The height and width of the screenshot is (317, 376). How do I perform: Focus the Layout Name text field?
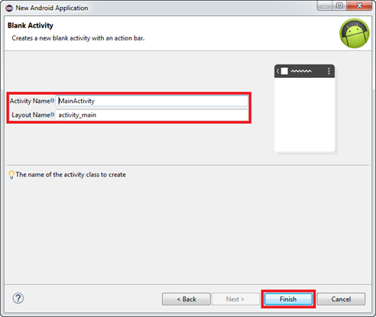(x=152, y=115)
